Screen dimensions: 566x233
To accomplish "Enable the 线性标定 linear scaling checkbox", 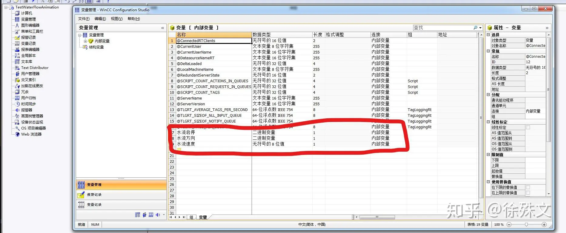I will (x=528, y=127).
